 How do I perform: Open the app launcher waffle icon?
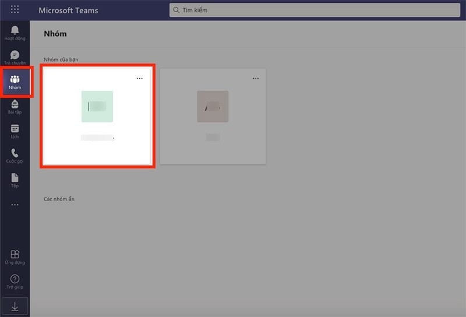pyautogui.click(x=15, y=10)
